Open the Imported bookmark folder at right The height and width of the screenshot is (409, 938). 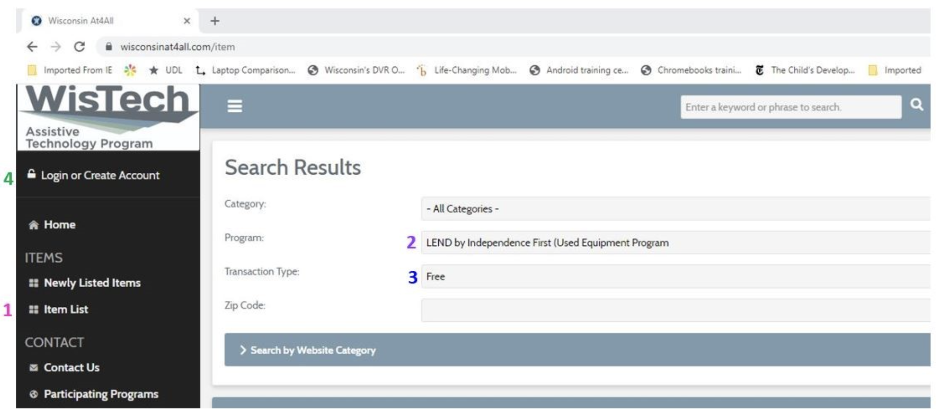(x=895, y=70)
